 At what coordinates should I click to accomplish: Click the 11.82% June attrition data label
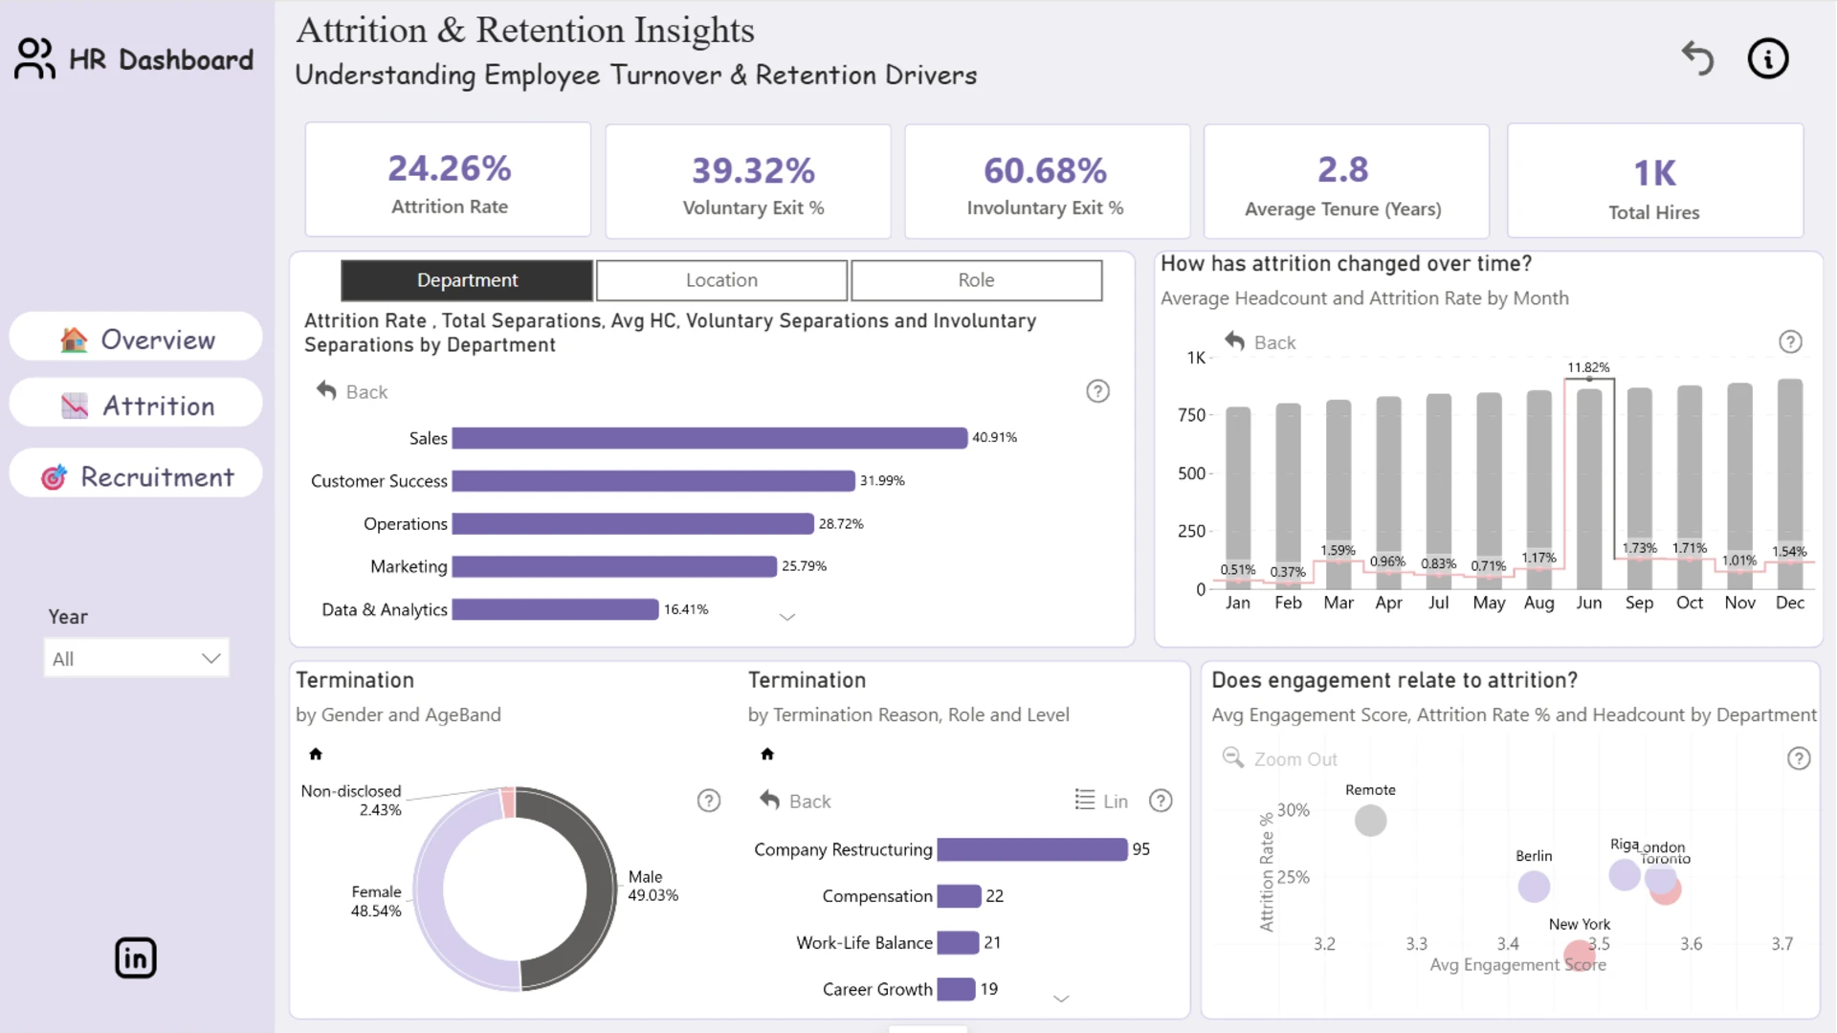pyautogui.click(x=1588, y=367)
